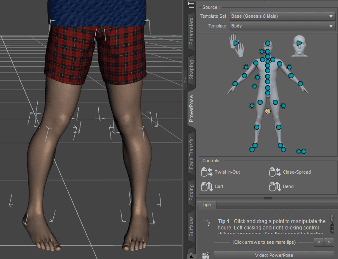This screenshot has height=259, width=338.
Task: Select the shoulder point on diagram's right
Action: [280, 64]
